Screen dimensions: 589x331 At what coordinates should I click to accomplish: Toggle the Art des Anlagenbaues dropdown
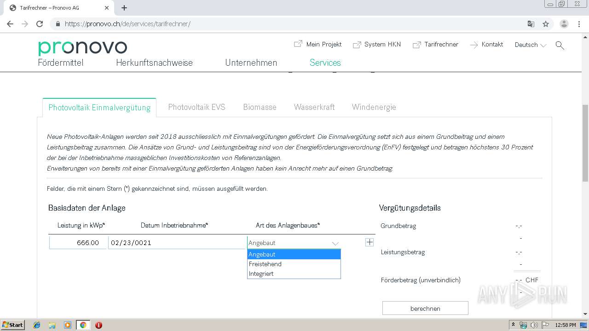[294, 243]
